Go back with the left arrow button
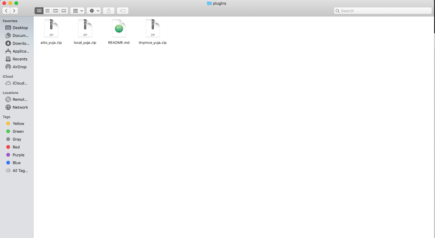The width and height of the screenshot is (435, 238). coord(6,11)
